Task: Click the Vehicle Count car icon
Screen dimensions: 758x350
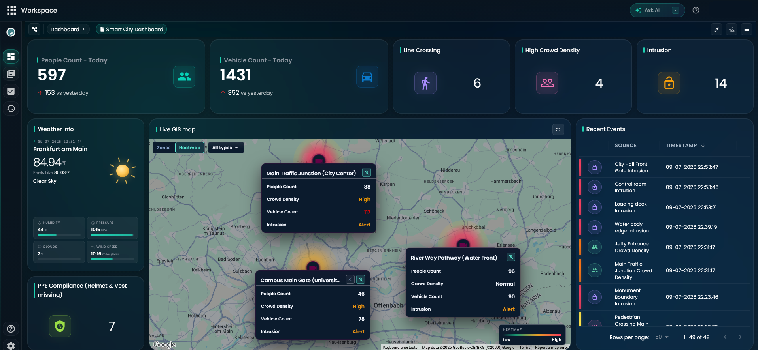Action: [x=367, y=77]
